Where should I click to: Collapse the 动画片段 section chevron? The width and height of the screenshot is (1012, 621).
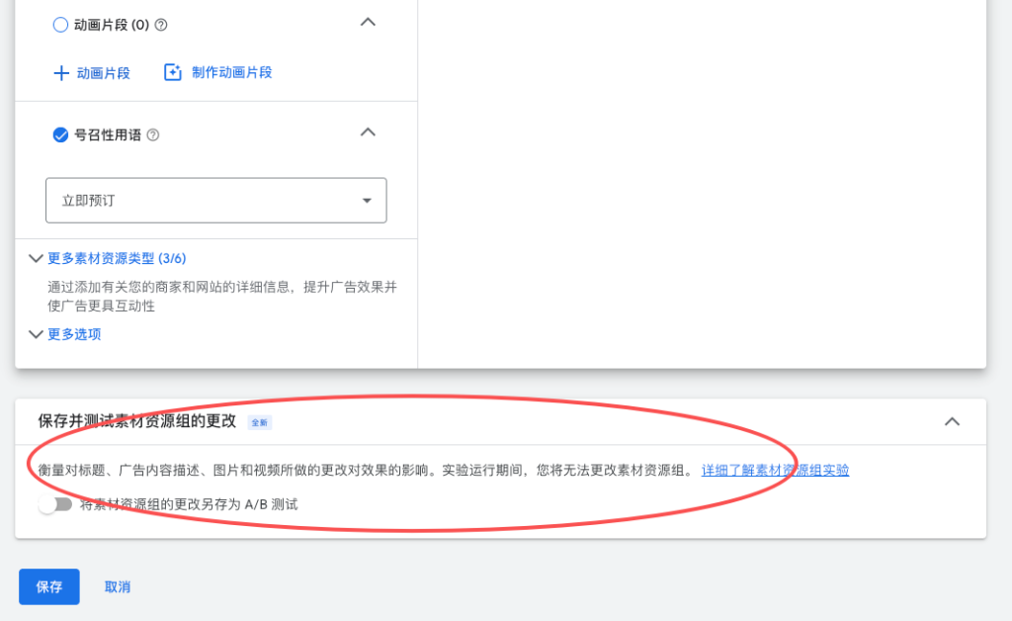pos(368,22)
